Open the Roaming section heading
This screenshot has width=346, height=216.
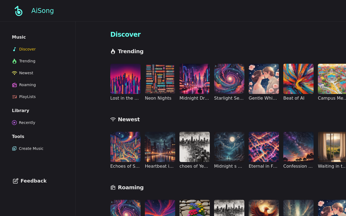pyautogui.click(x=131, y=187)
